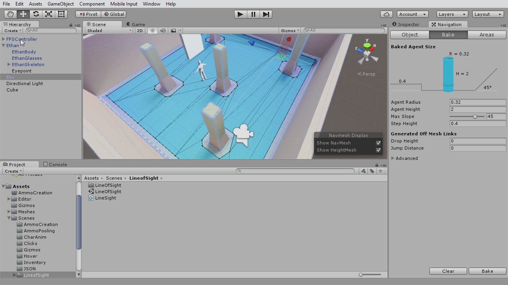Click the scene orientation gizmo

(367, 53)
